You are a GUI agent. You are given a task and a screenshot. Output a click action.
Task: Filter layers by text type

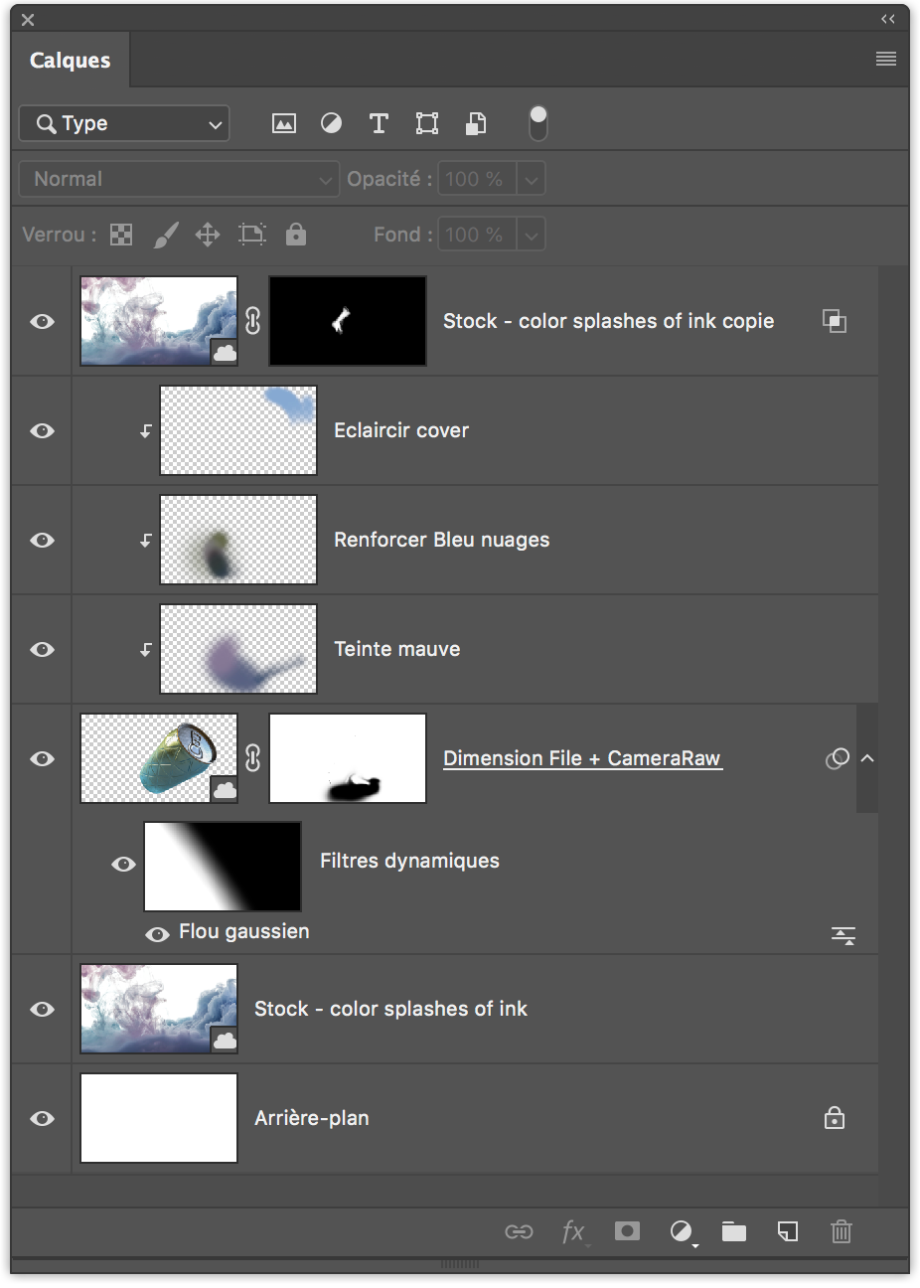coord(379,123)
